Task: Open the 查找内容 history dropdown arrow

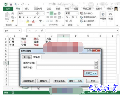Action: click(x=96, y=63)
